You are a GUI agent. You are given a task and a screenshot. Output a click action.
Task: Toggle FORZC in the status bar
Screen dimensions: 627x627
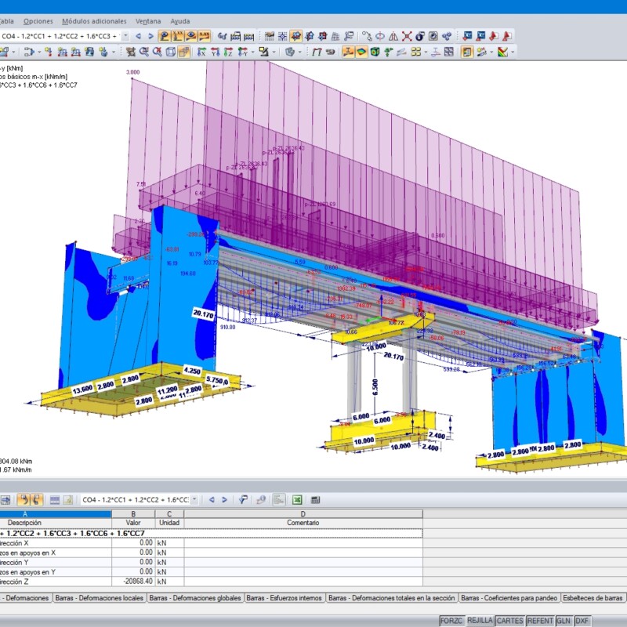(451, 621)
